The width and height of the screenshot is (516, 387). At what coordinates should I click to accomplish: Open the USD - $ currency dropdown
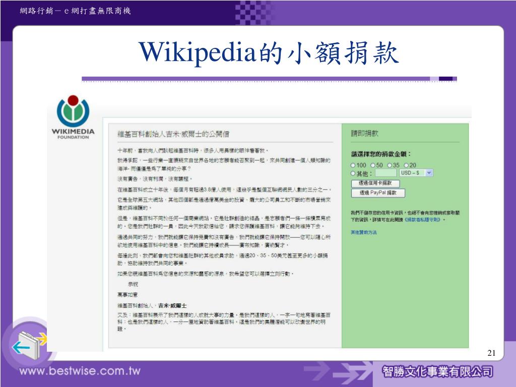416,173
